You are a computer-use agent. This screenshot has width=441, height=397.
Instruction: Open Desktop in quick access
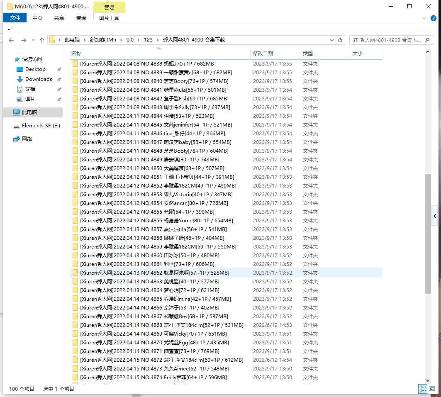tap(35, 69)
